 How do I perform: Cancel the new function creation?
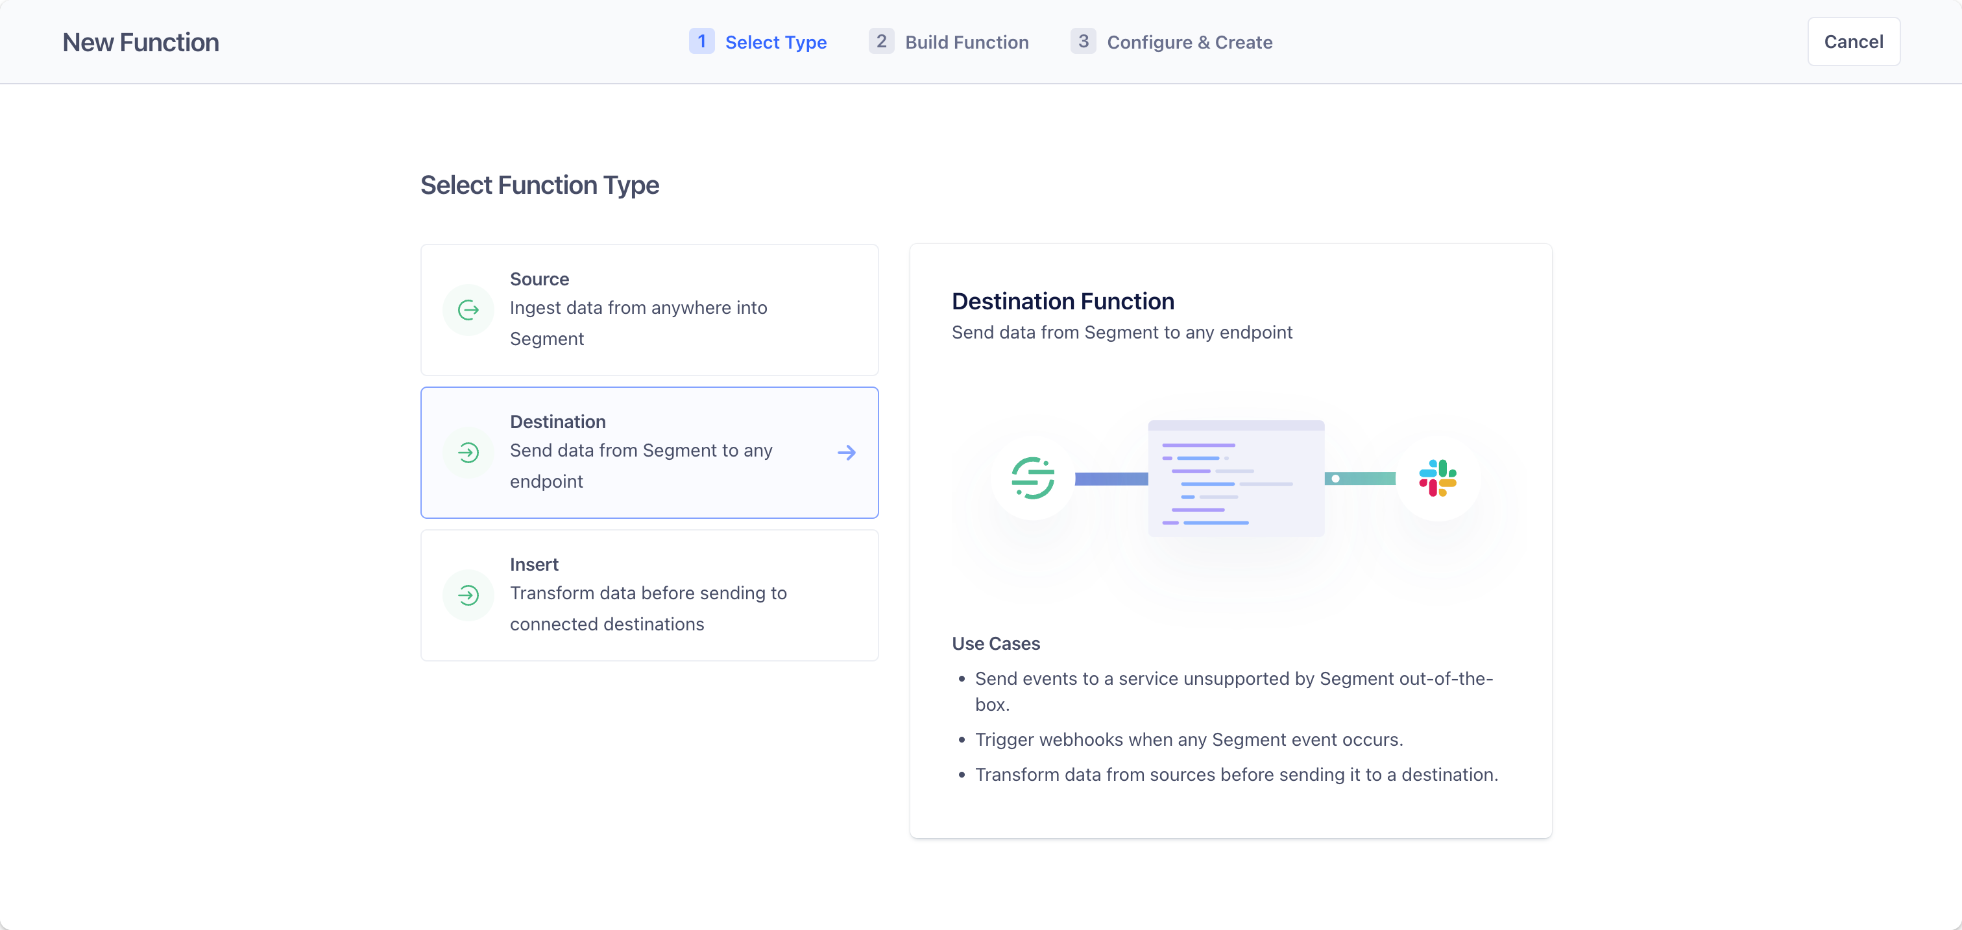tap(1853, 42)
